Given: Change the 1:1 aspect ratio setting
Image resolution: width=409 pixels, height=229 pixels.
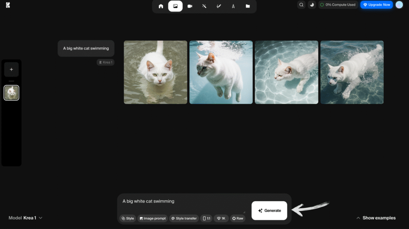Looking at the screenshot, I should pyautogui.click(x=206, y=218).
